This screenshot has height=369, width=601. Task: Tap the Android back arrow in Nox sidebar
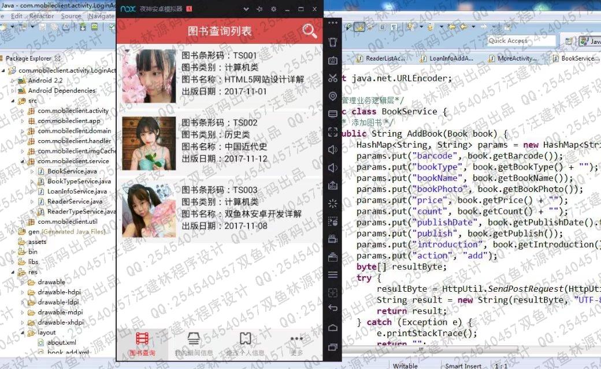click(333, 308)
